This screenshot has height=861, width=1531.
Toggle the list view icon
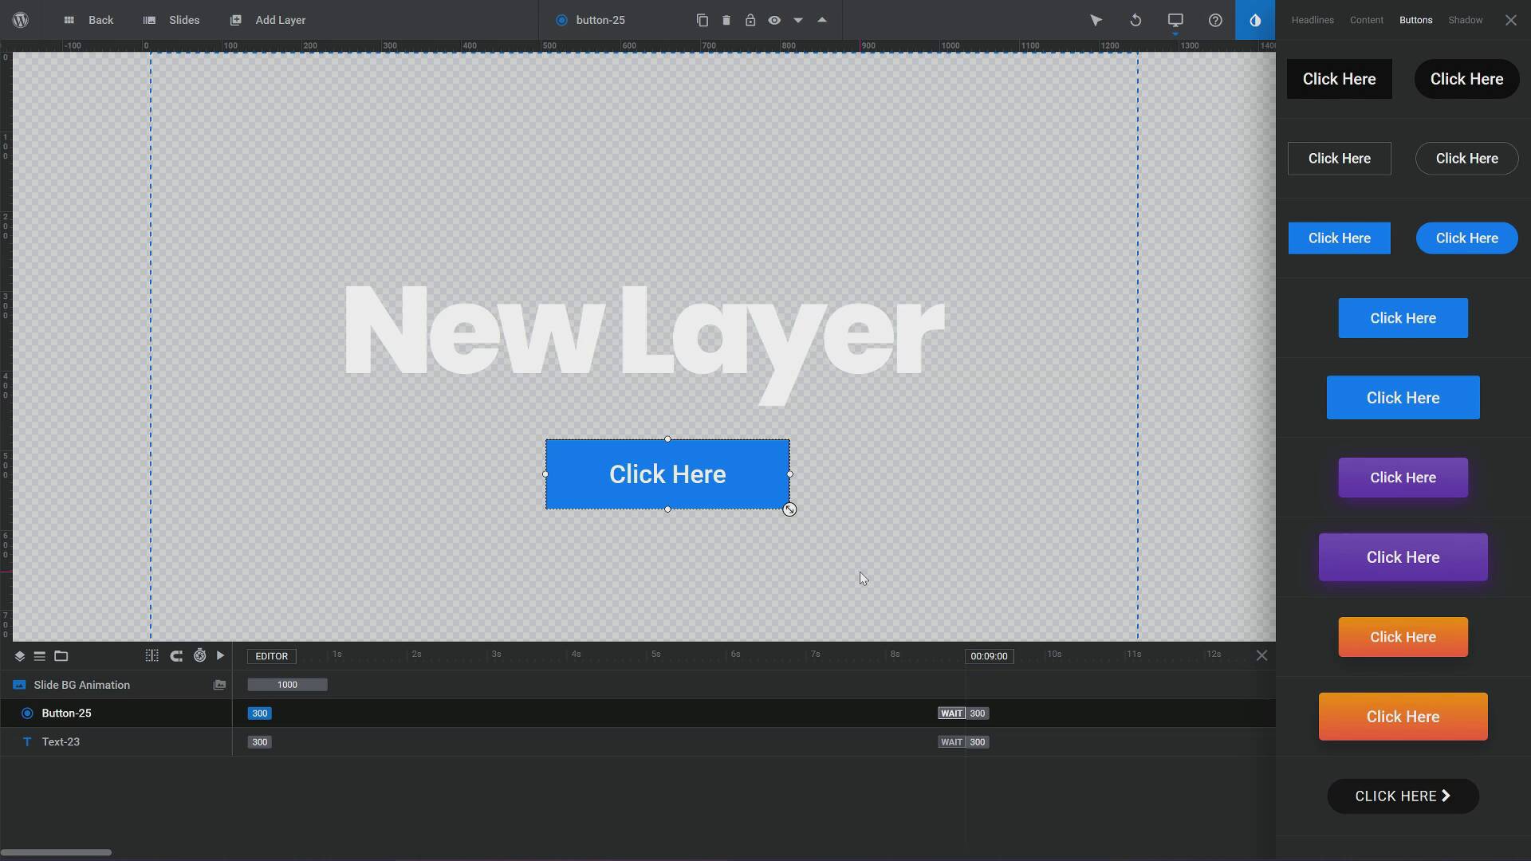coord(40,655)
